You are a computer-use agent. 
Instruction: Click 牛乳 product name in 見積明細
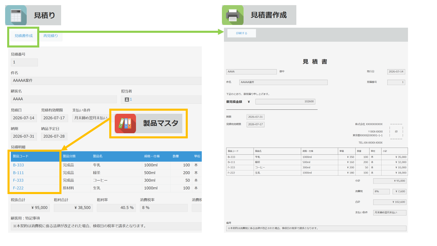pyautogui.click(x=97, y=165)
